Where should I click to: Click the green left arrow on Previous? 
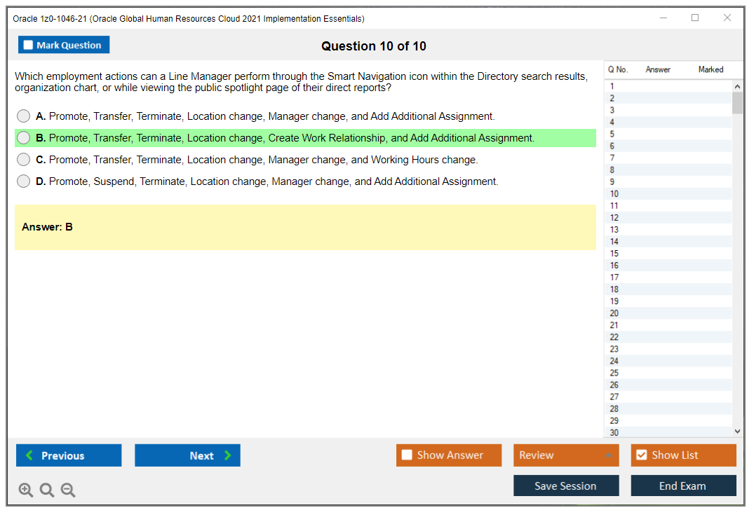click(29, 455)
